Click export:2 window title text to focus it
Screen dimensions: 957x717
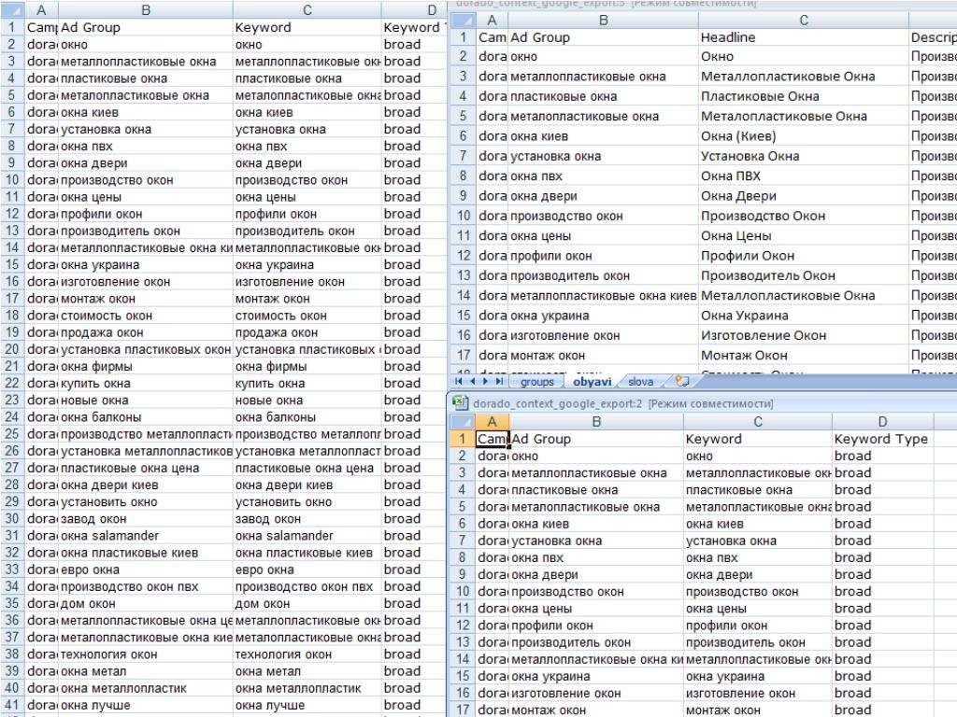(x=622, y=403)
